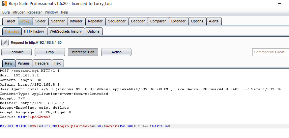289x138 pixels.
Task: Open the Comparer tab
Action: (x=158, y=21)
